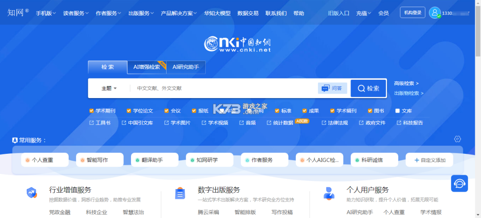The image size is (481, 218).
Task: Open 作者服务 service shortcut
Action: (x=265, y=160)
